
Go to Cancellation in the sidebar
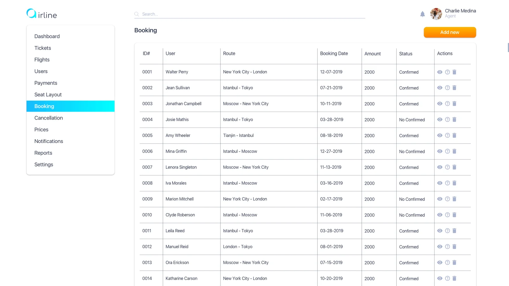tap(49, 118)
